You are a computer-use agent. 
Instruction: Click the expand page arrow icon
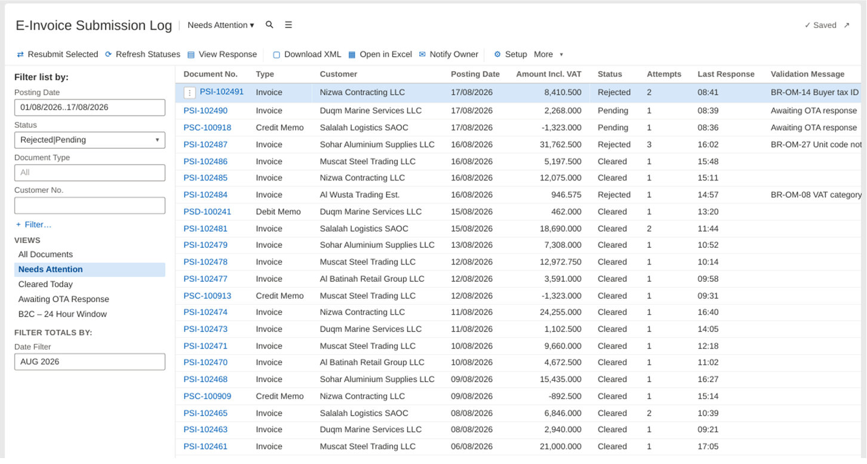(846, 25)
